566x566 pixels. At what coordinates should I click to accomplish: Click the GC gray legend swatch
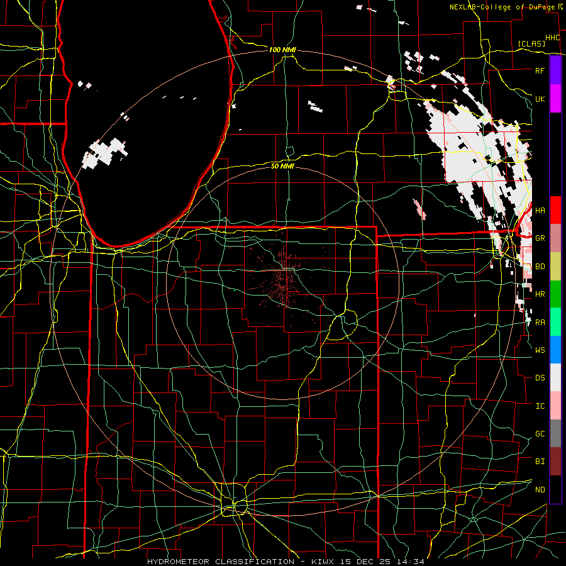pyautogui.click(x=555, y=433)
